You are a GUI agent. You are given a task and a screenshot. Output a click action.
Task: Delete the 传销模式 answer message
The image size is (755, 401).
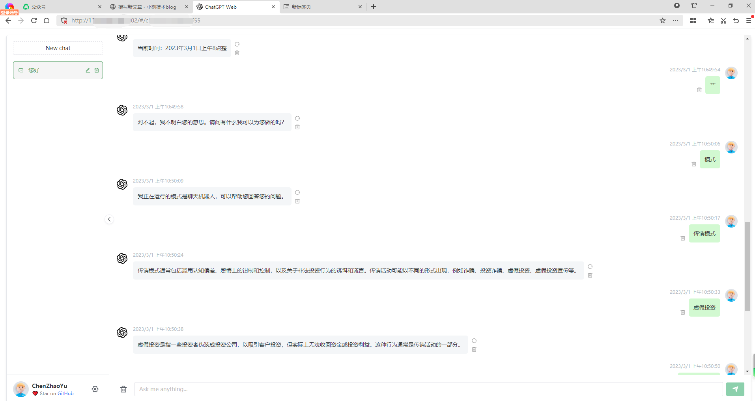pos(590,275)
